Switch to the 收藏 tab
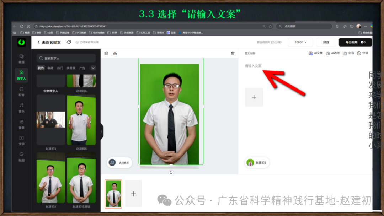 pos(50,68)
